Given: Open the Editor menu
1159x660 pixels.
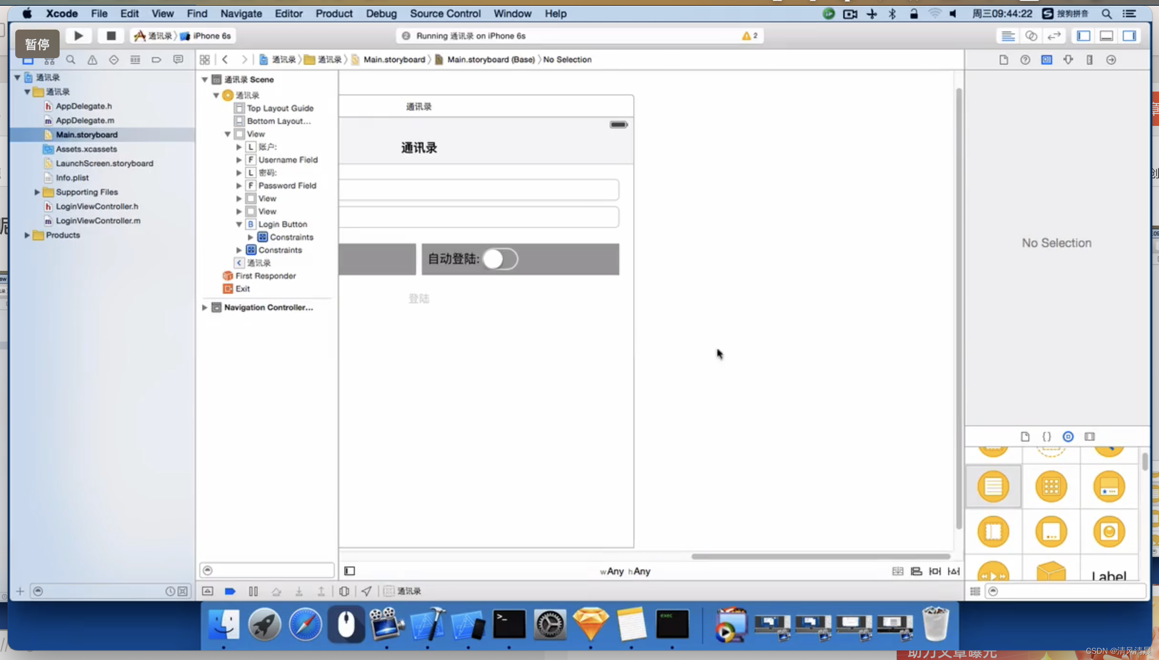Looking at the screenshot, I should tap(289, 13).
